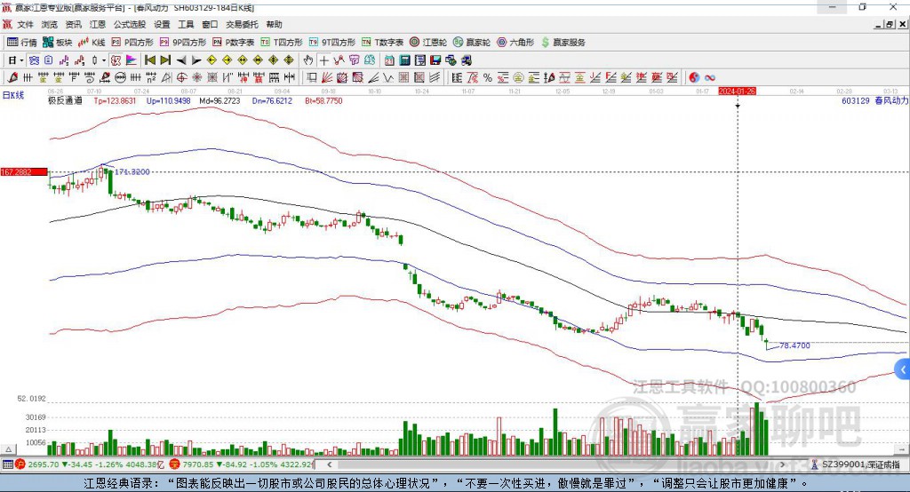The height and width of the screenshot is (492, 910).
Task: Click the yin-yang circle icon
Action: coord(694,78)
